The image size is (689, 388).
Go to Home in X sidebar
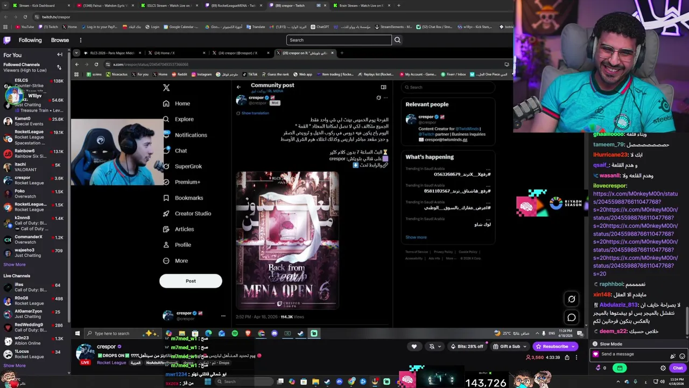pos(177,103)
